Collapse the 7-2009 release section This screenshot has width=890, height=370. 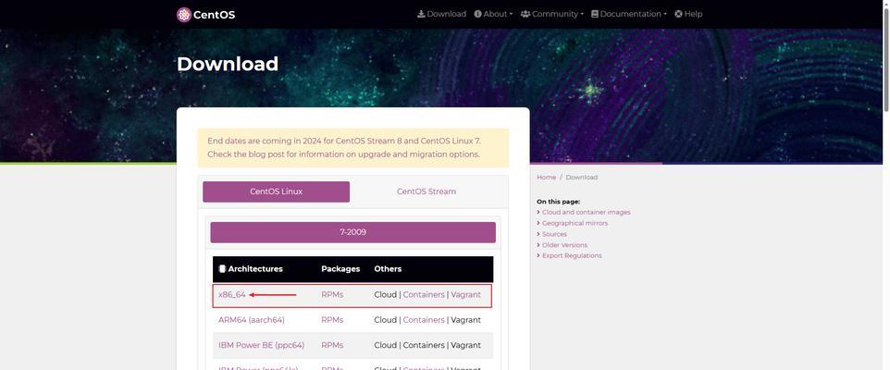(353, 232)
